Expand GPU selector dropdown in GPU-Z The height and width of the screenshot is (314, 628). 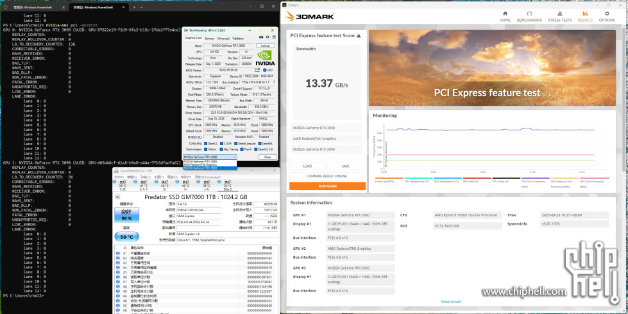[x=234, y=157]
